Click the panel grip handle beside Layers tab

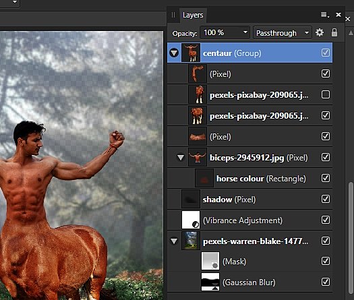(173, 15)
